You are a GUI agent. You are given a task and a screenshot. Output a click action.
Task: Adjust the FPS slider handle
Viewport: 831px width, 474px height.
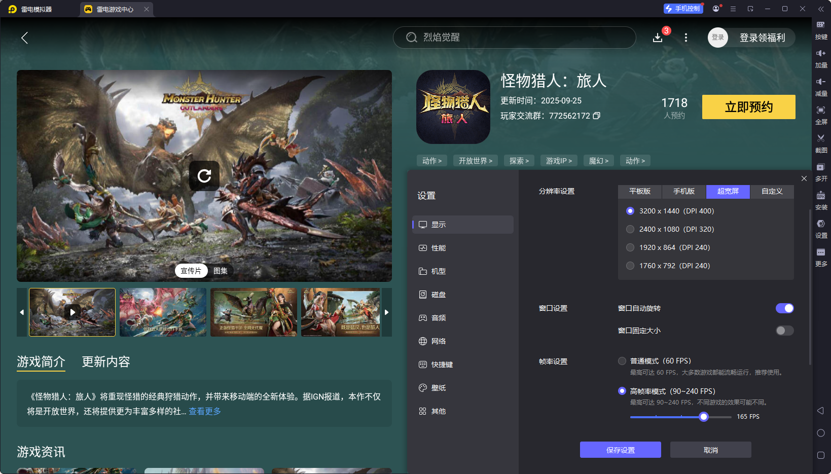(704, 417)
